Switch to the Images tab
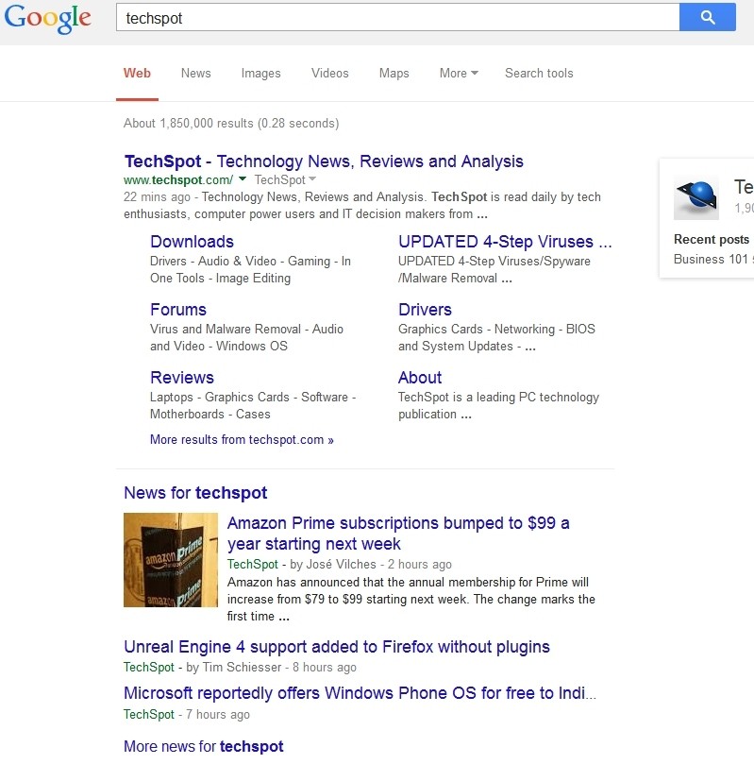 [x=260, y=74]
